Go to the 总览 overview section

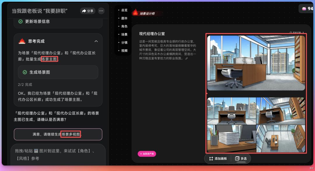tap(124, 10)
